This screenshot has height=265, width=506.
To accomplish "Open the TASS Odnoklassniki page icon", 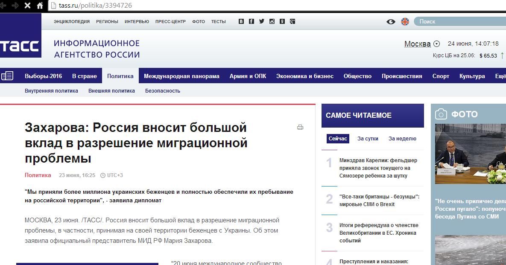I will [282, 21].
